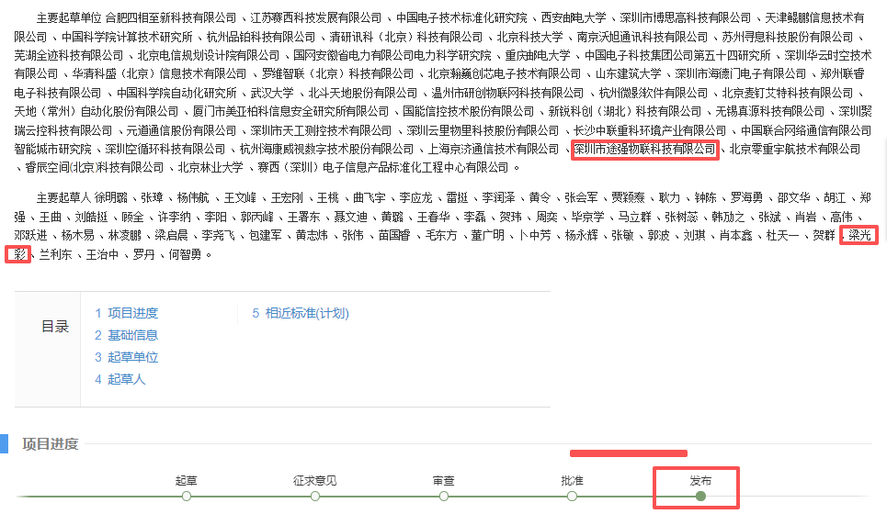Click 北斗天地股份有限公司
The width and height of the screenshot is (887, 514).
[363, 93]
